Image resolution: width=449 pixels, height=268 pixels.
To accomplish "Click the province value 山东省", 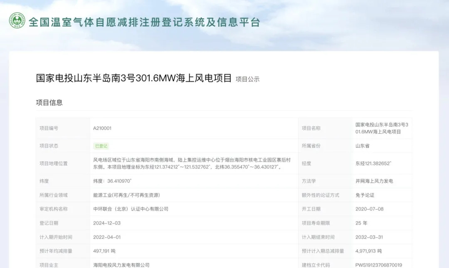I will (362, 146).
